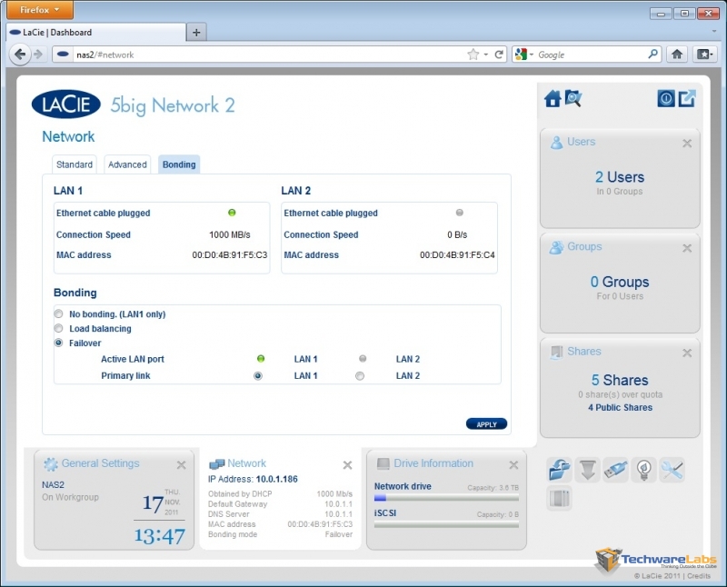Open the file browser magnifier icon
The height and width of the screenshot is (587, 727).
[x=573, y=98]
